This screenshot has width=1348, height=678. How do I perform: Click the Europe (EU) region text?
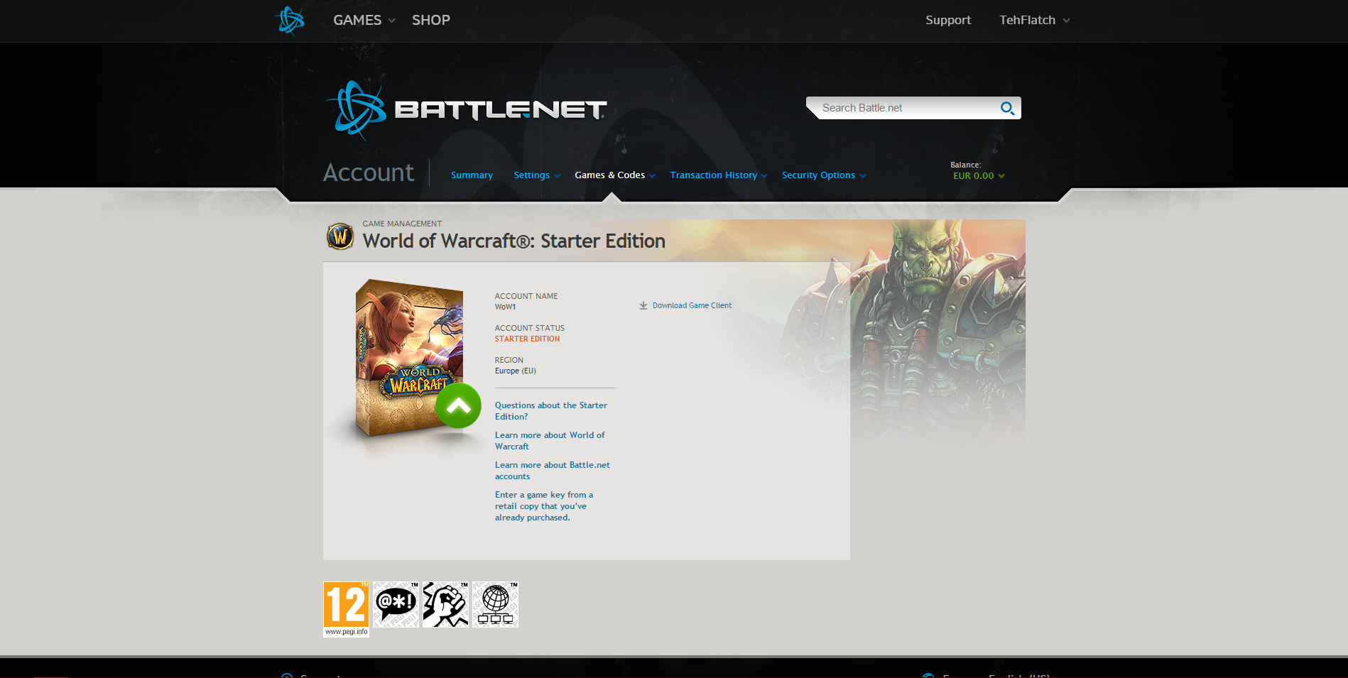click(516, 371)
